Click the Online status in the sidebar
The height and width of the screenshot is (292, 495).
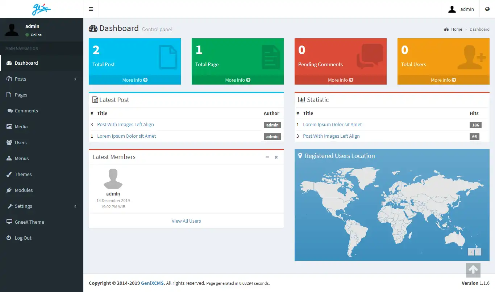pos(34,35)
